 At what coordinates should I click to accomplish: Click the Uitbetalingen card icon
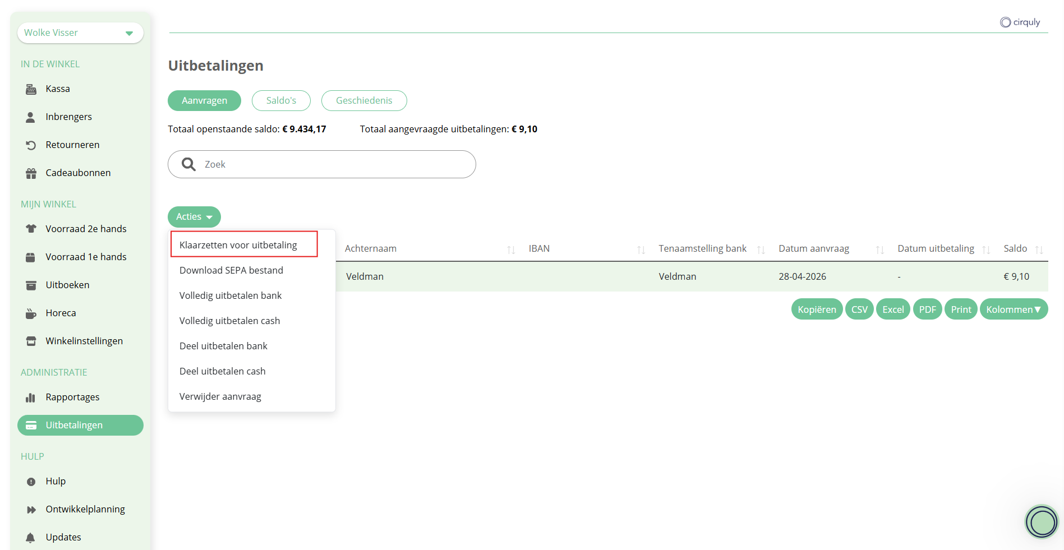pyautogui.click(x=31, y=426)
